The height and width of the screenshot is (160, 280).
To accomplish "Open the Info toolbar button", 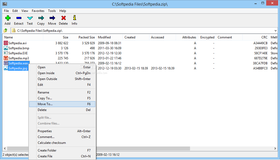I will pyautogui.click(x=74, y=20).
